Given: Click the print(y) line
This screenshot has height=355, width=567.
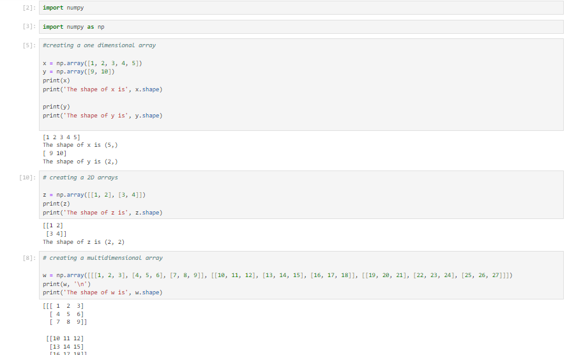Looking at the screenshot, I should (56, 107).
